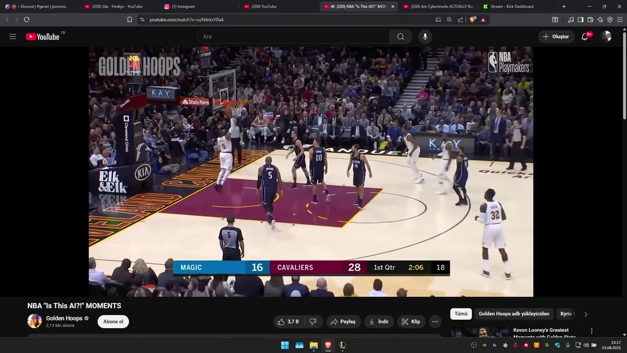Open the Brave browser taskbar icon
This screenshot has height=353, width=627.
[328, 345]
